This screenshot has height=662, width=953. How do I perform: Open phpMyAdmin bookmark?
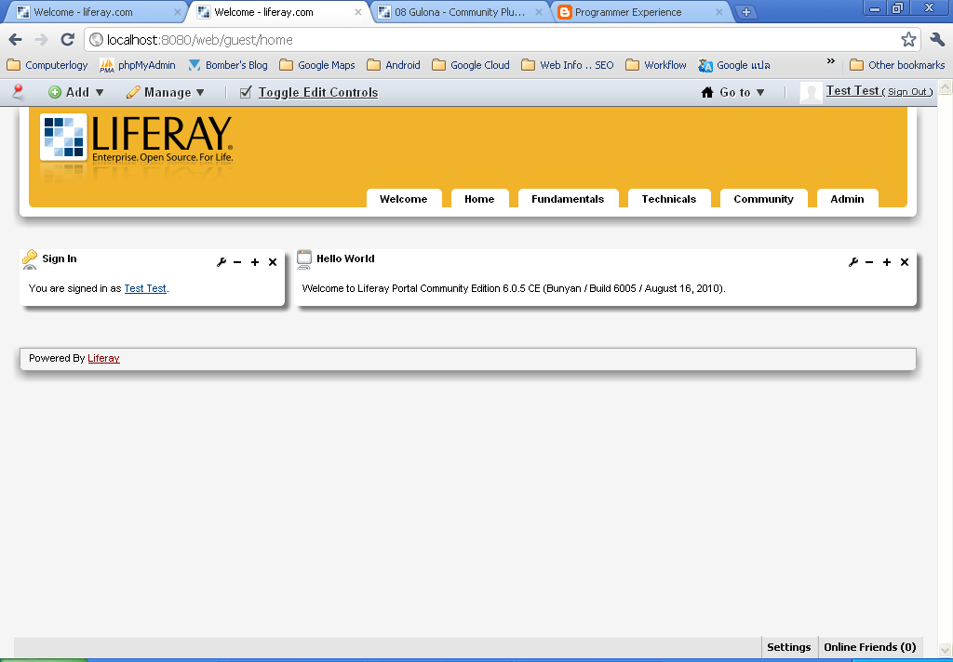[x=138, y=65]
